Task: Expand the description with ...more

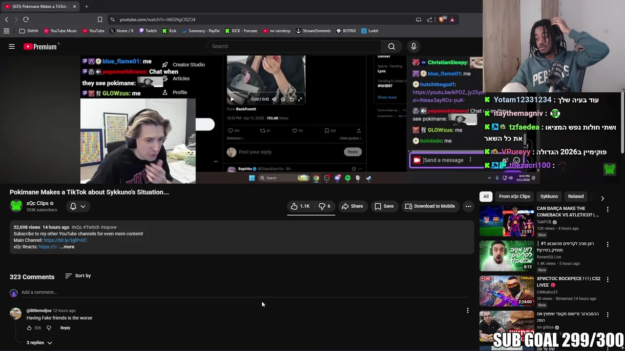Action: click(x=67, y=247)
